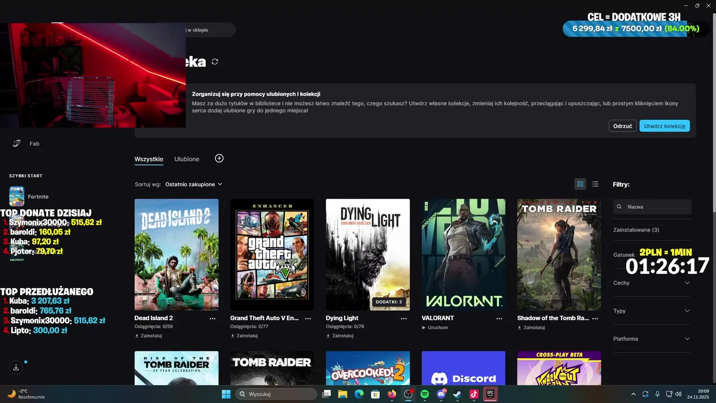Image resolution: width=716 pixels, height=403 pixels.
Task: Open the Discord tile thumbnail
Action: (x=463, y=368)
